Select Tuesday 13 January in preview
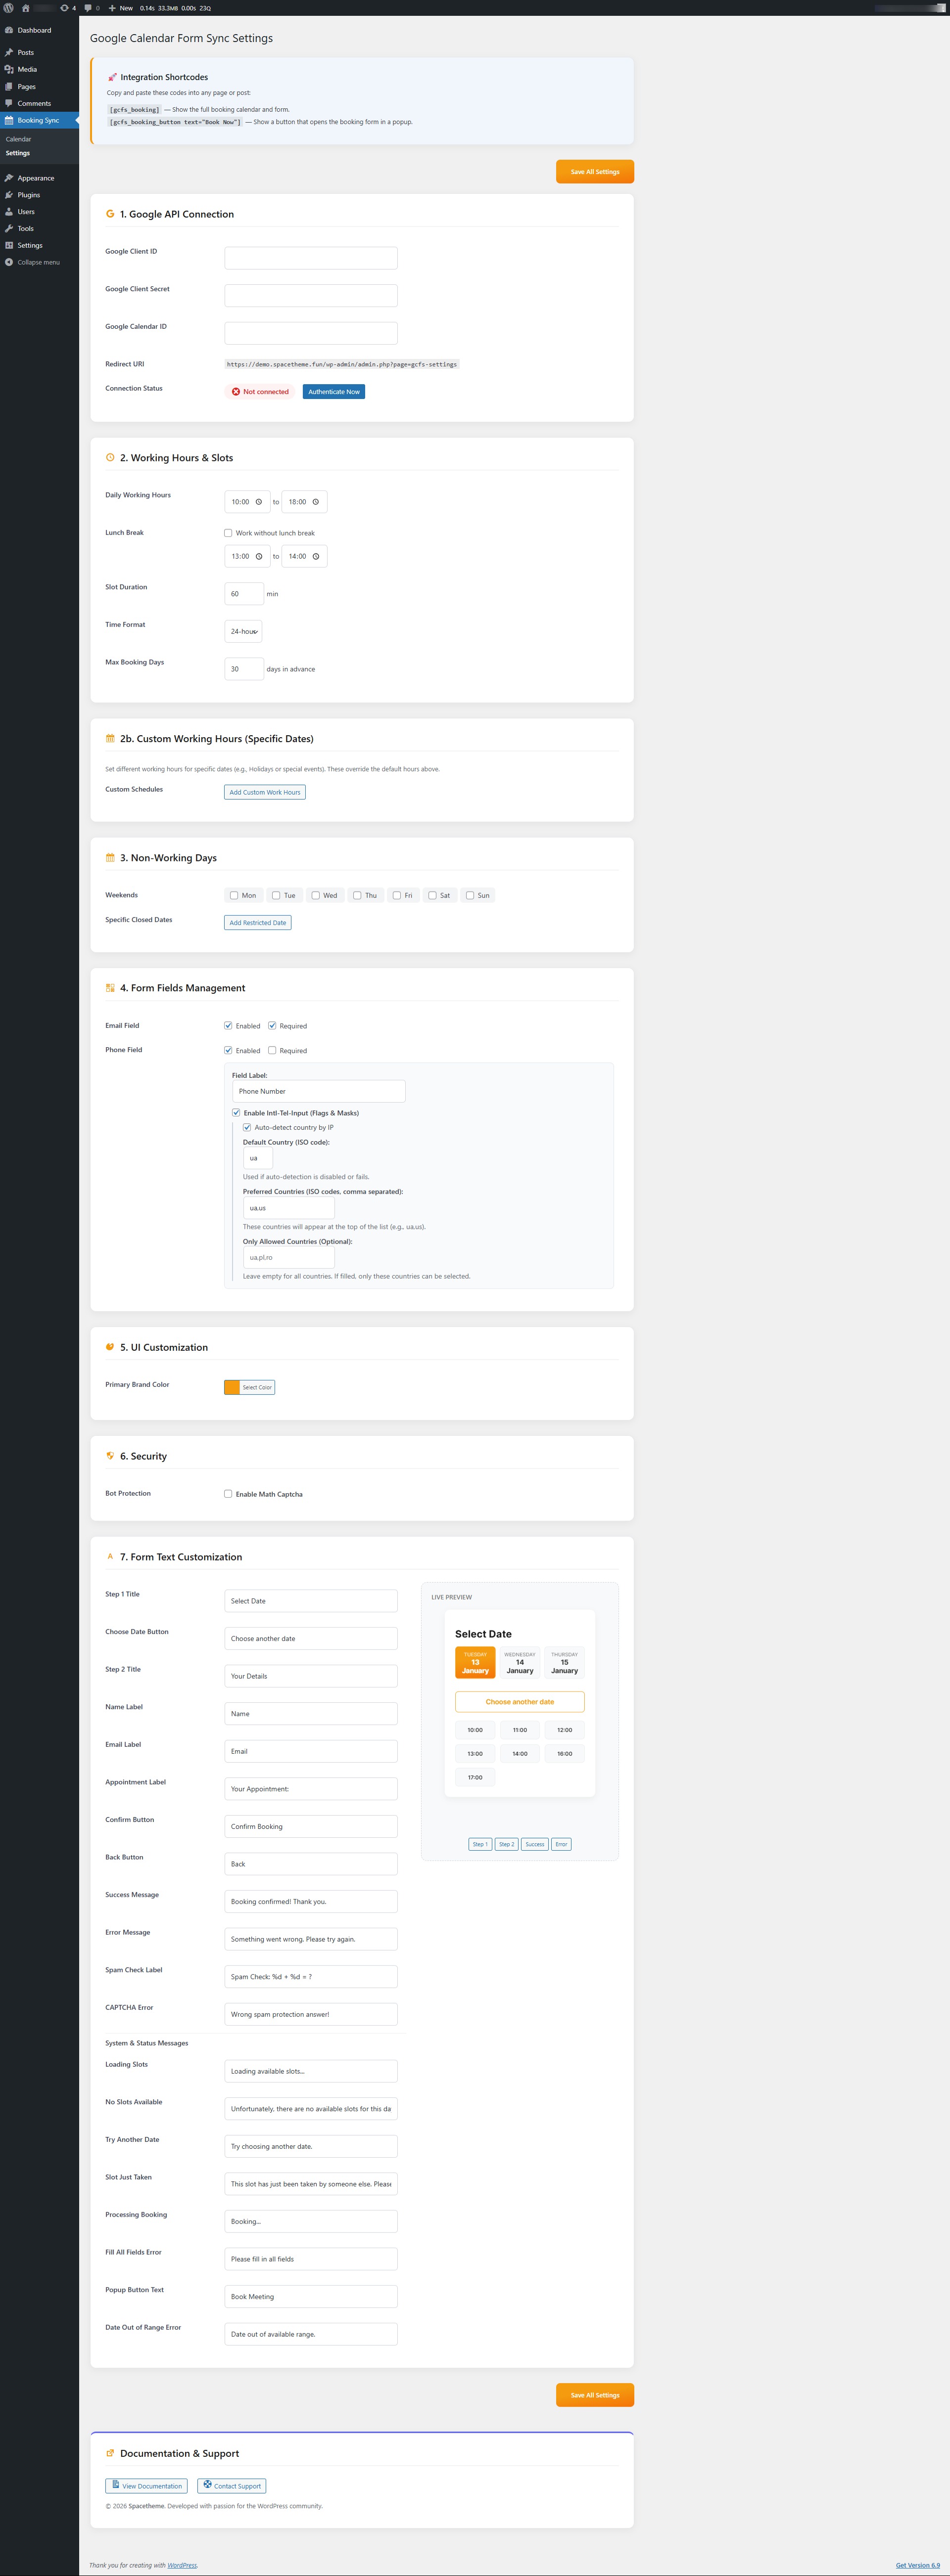This screenshot has height=2576, width=950. 475,1662
